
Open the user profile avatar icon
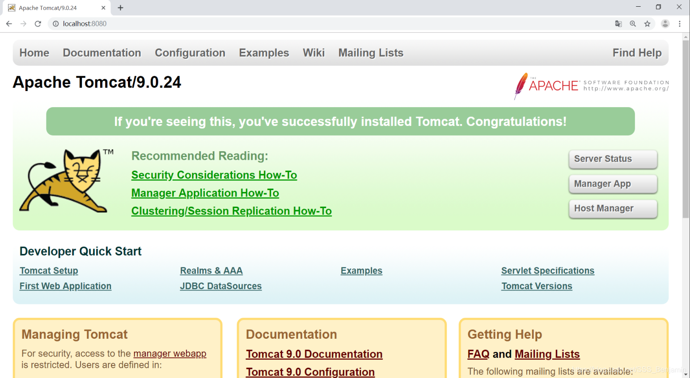click(x=665, y=24)
